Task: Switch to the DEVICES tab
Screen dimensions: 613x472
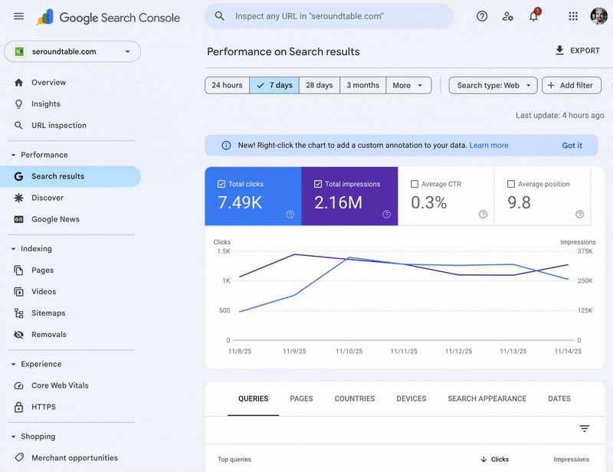Action: point(411,398)
